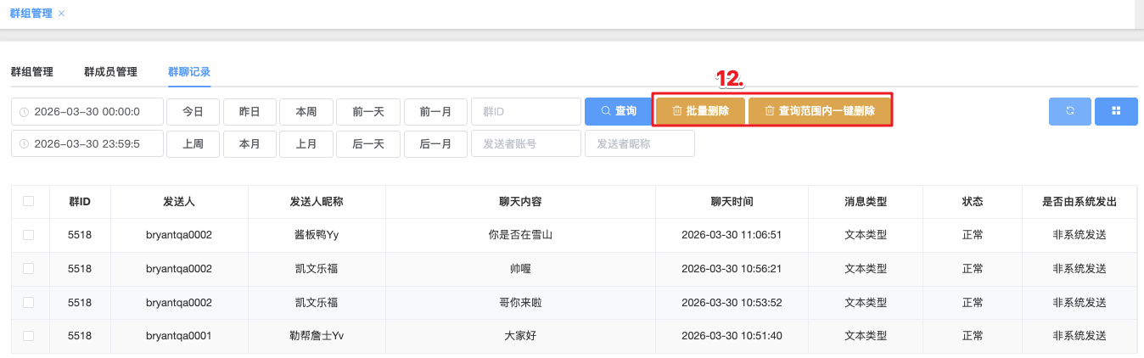This screenshot has width=1144, height=358.
Task: Switch to the 群组管理 sub-tab
Action: click(x=32, y=72)
